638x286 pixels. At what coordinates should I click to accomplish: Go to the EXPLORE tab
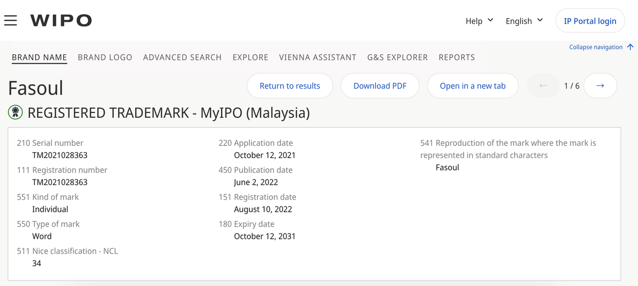250,57
